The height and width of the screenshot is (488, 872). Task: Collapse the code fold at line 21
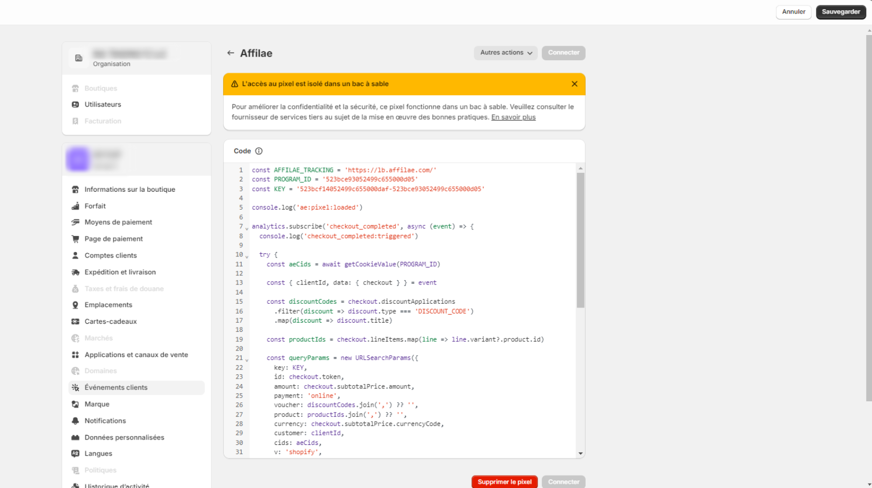pyautogui.click(x=247, y=360)
